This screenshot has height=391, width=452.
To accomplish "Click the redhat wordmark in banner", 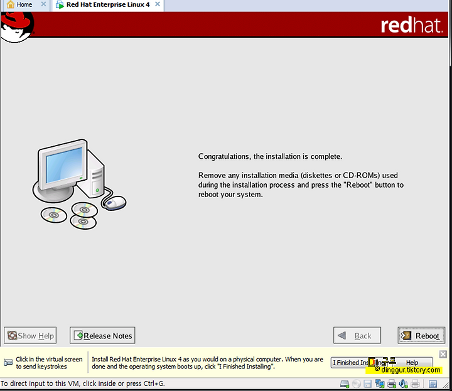I will 411,25.
